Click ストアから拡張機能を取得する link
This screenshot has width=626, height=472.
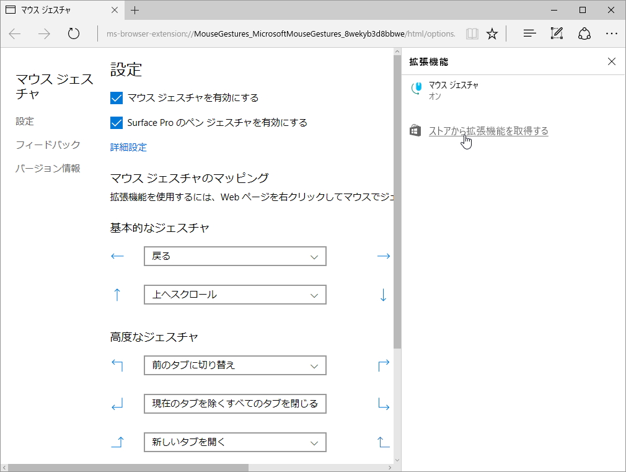pyautogui.click(x=488, y=131)
